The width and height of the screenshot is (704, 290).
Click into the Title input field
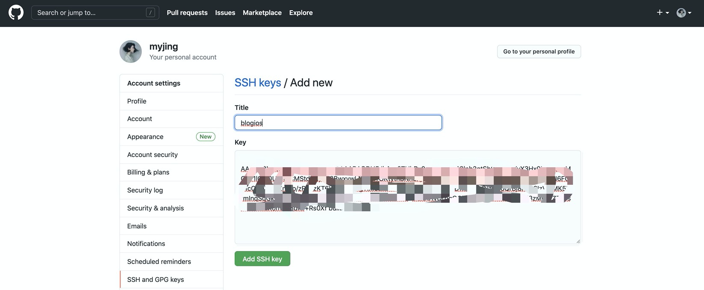click(x=338, y=123)
